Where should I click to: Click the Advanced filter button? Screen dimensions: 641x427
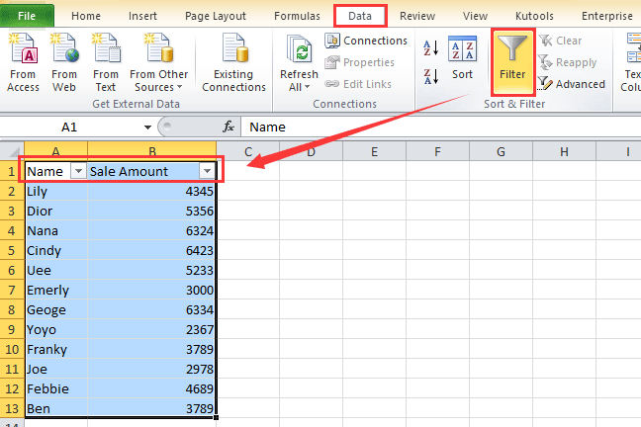pos(572,84)
